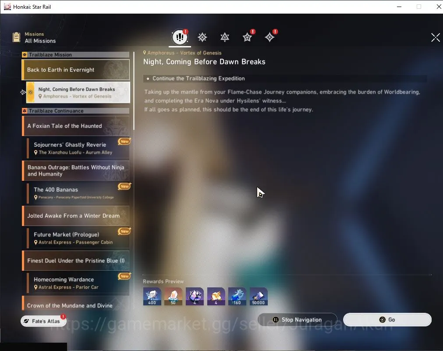Click the 400 Stellar Jade reward icon

152,297
